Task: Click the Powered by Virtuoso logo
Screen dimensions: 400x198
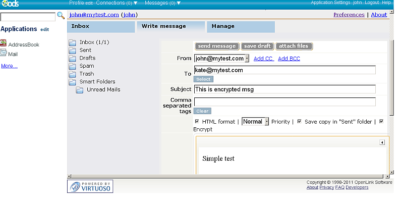Action: click(x=90, y=186)
